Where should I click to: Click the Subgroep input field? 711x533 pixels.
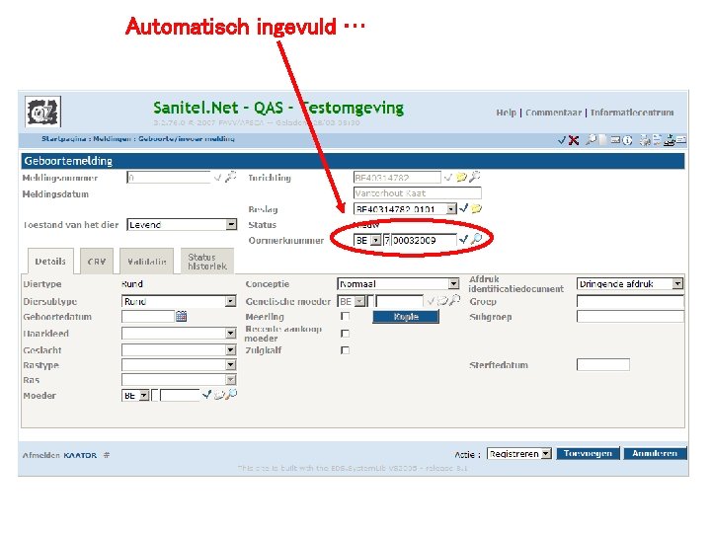630,317
